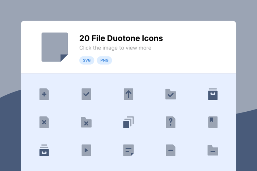The height and width of the screenshot is (171, 257).
Task: Select the folder with minus sign icon
Action: click(213, 150)
